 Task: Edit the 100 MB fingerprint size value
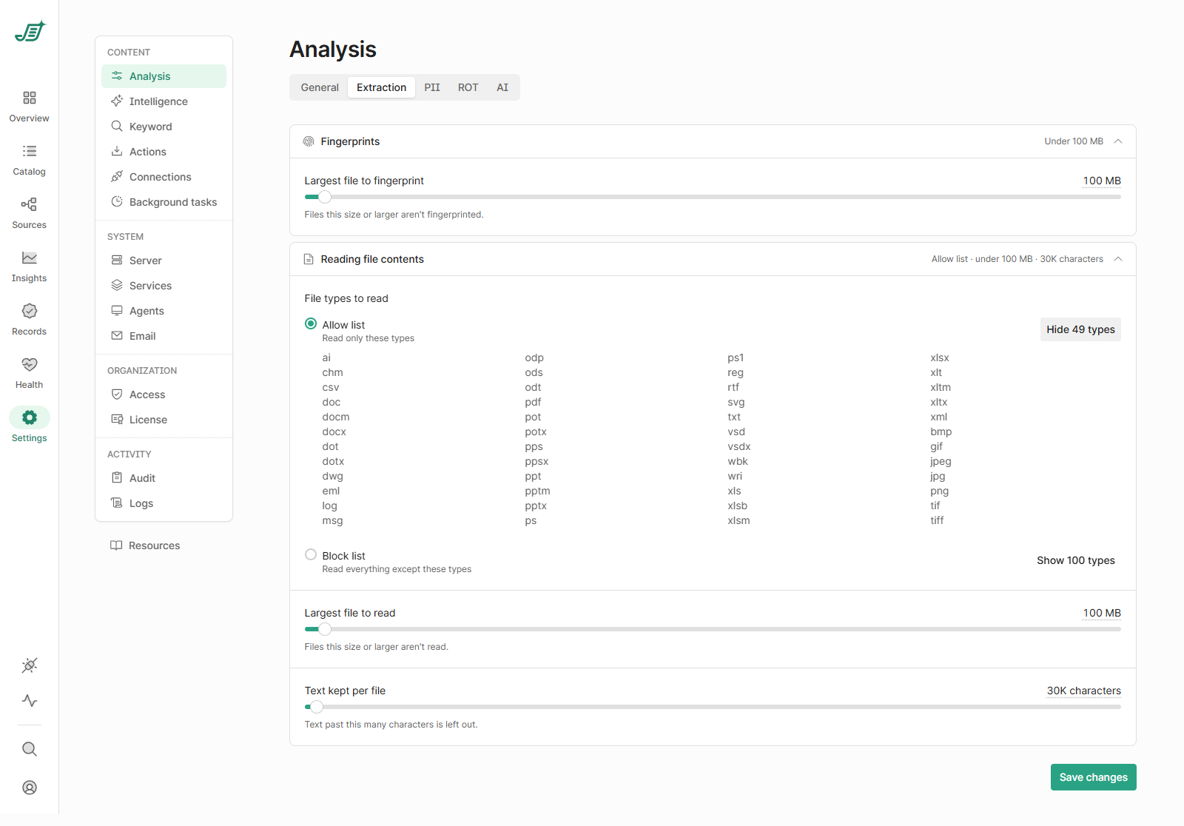(1102, 181)
